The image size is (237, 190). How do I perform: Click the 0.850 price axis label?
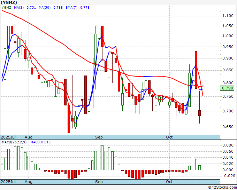[x=228, y=70]
